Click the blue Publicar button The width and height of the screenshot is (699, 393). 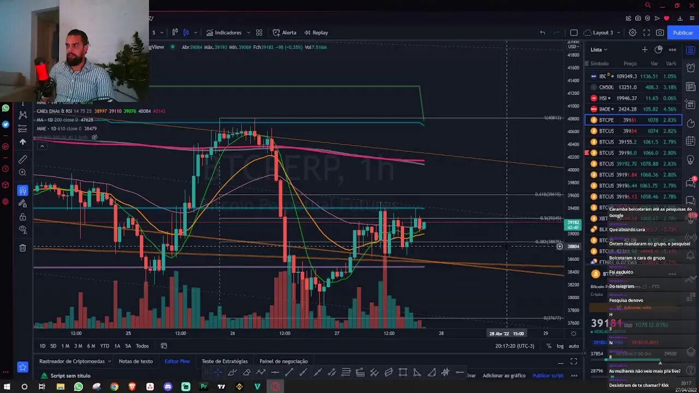pos(683,33)
